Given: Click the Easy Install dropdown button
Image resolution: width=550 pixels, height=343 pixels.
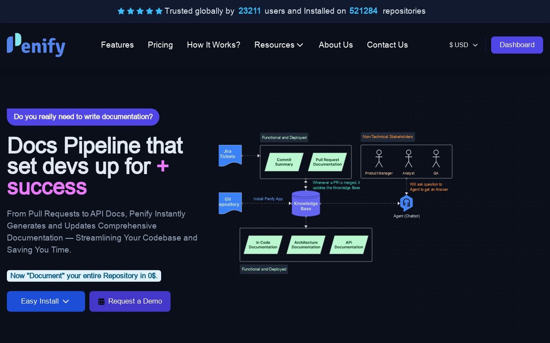Looking at the screenshot, I should coord(46,301).
